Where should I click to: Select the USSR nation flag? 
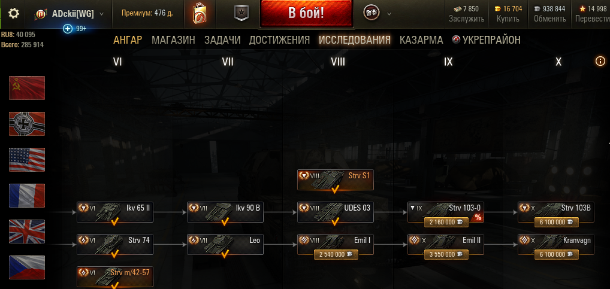tap(27, 88)
